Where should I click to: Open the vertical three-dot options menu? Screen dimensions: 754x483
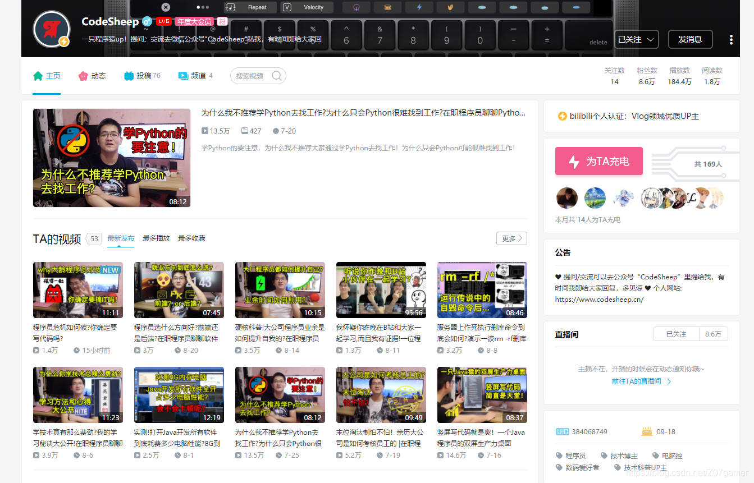[x=731, y=39]
